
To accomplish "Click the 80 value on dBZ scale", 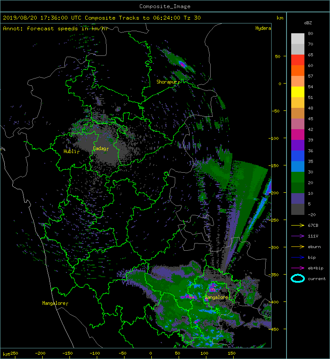I will 310,33.
